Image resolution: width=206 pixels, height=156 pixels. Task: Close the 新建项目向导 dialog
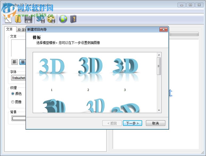coord(163,29)
